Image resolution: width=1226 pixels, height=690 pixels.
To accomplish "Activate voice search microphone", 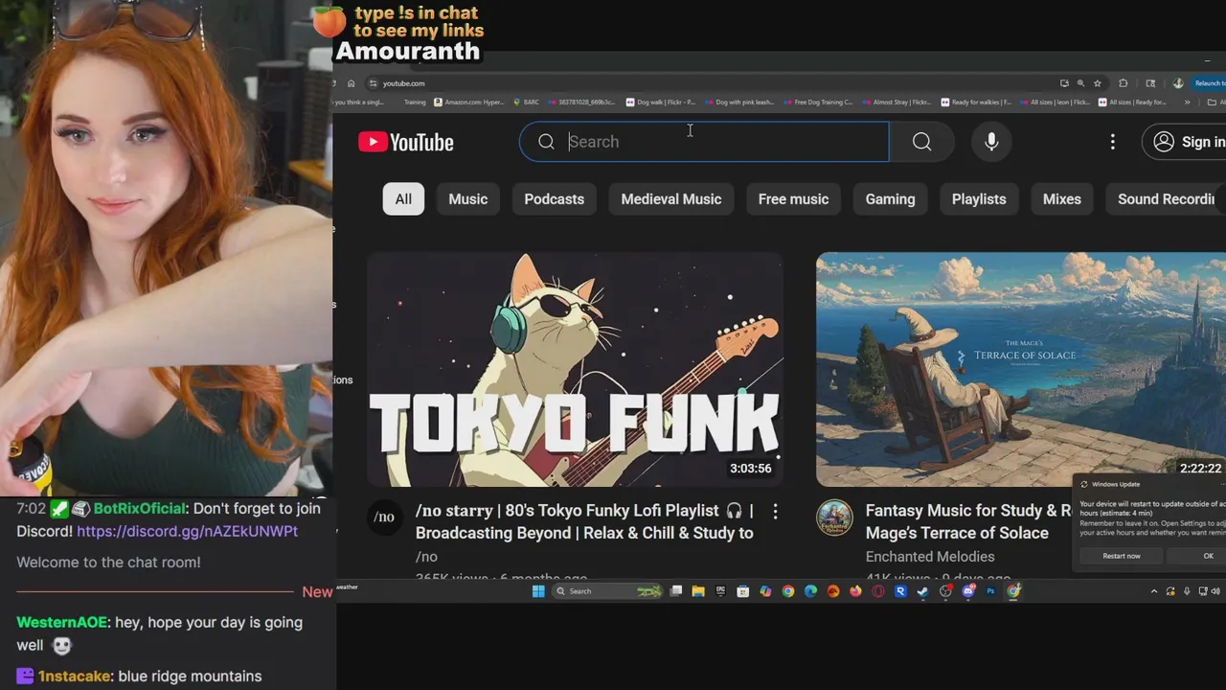I will click(x=991, y=142).
